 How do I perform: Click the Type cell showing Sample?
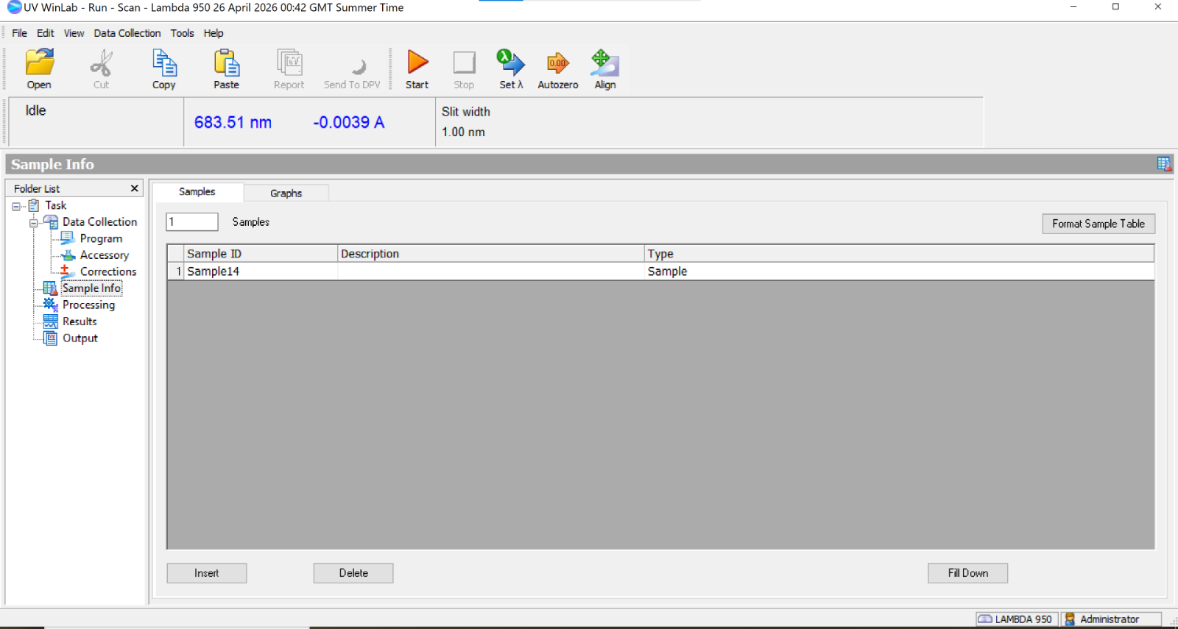pos(899,271)
